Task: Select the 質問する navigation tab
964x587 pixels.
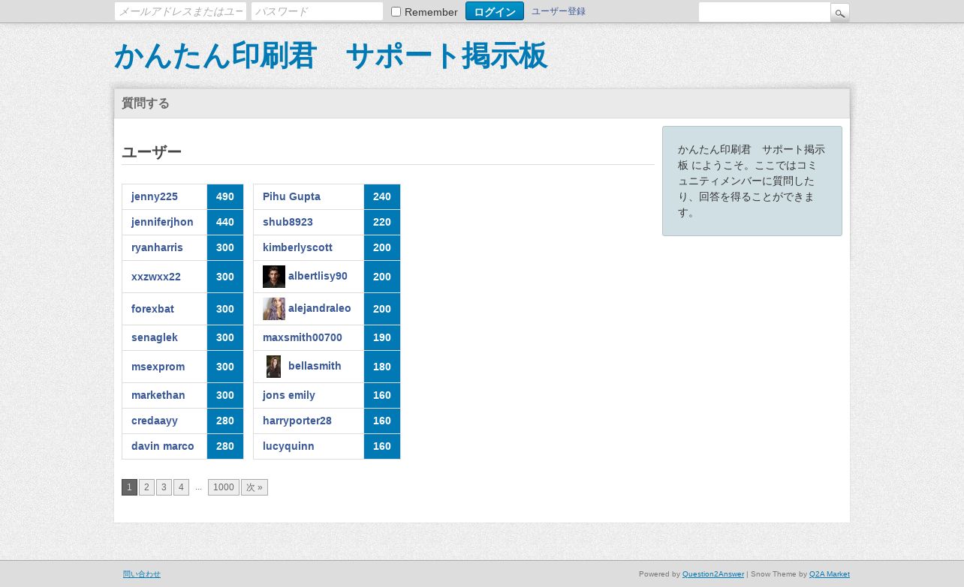Action: [x=146, y=103]
